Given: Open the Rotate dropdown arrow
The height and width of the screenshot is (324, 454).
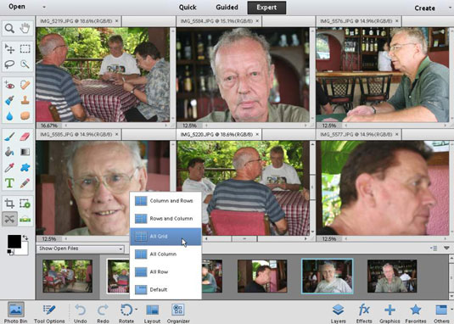Looking at the screenshot, I should click(136, 310).
